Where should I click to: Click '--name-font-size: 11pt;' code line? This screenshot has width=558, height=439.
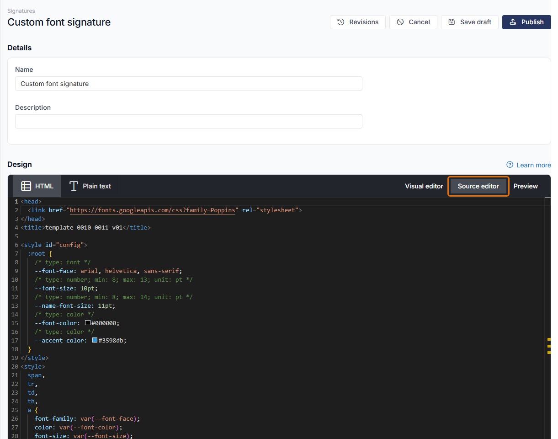click(x=75, y=306)
